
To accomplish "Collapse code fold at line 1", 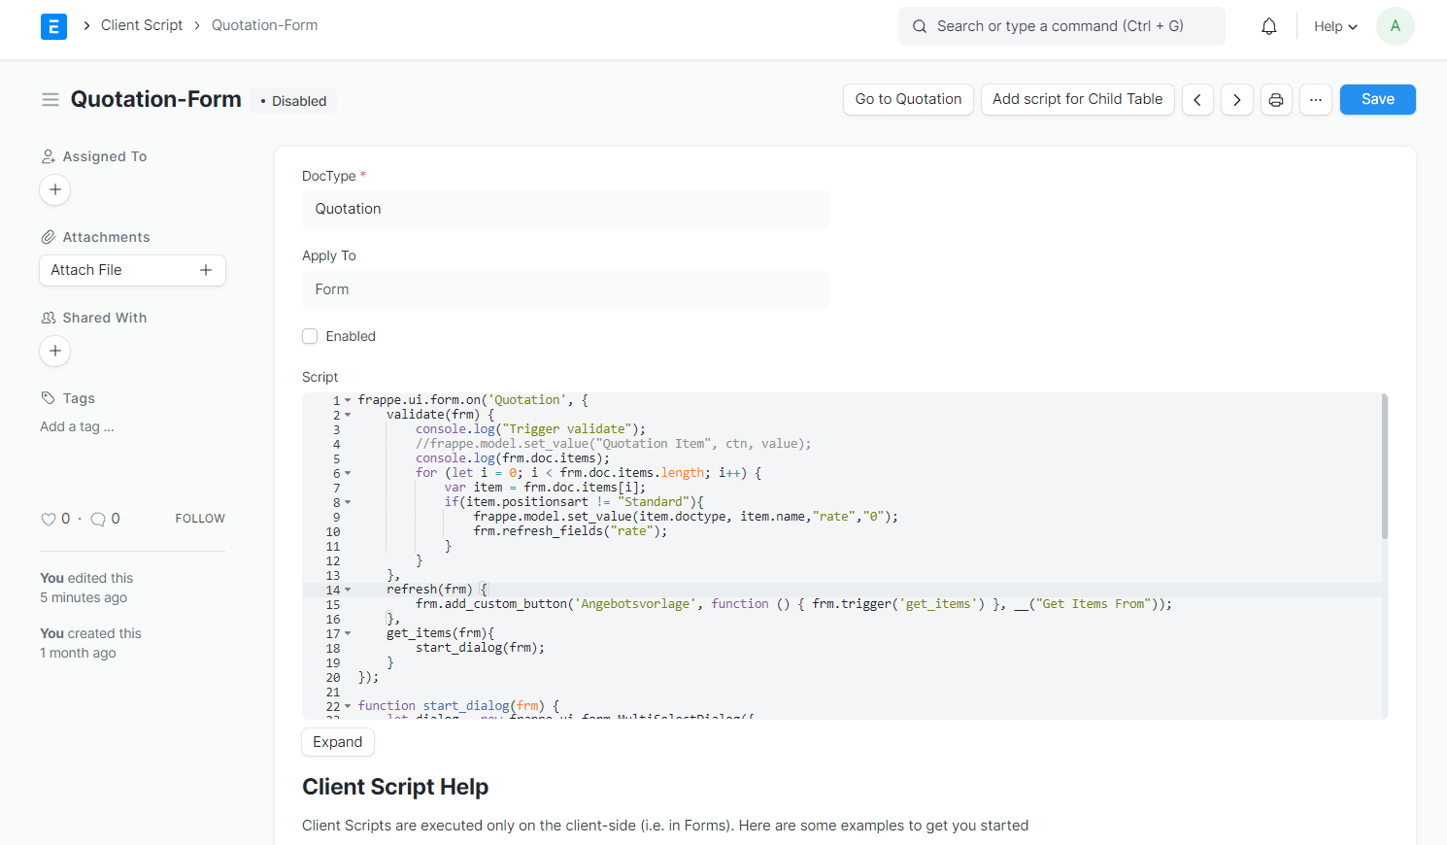I will coord(348,400).
